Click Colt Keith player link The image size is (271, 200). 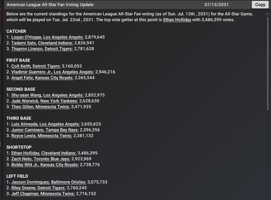click(21, 66)
